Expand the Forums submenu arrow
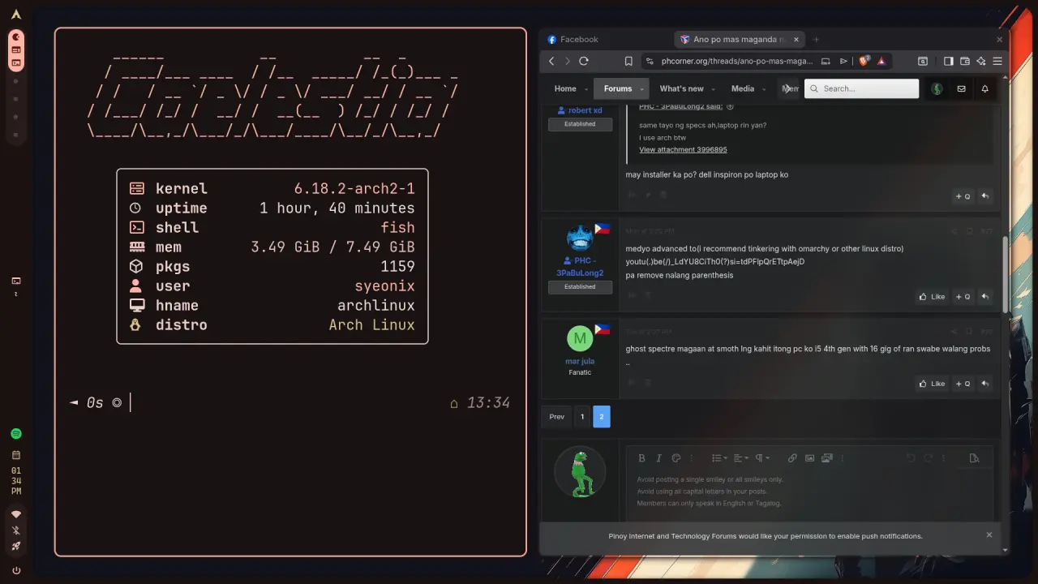 (x=641, y=89)
